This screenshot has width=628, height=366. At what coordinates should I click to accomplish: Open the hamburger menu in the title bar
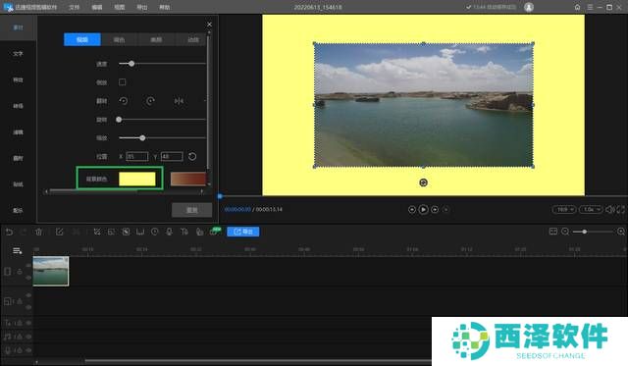pos(590,7)
